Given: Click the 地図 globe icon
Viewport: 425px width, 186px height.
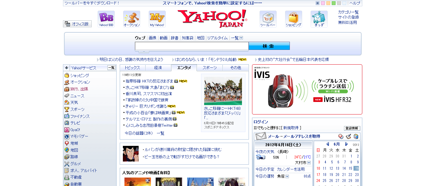Looking at the screenshot, I should [x=67, y=150].
